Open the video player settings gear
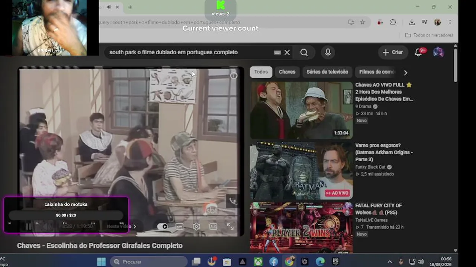Image resolution: width=476 pixels, height=267 pixels. coord(196,226)
